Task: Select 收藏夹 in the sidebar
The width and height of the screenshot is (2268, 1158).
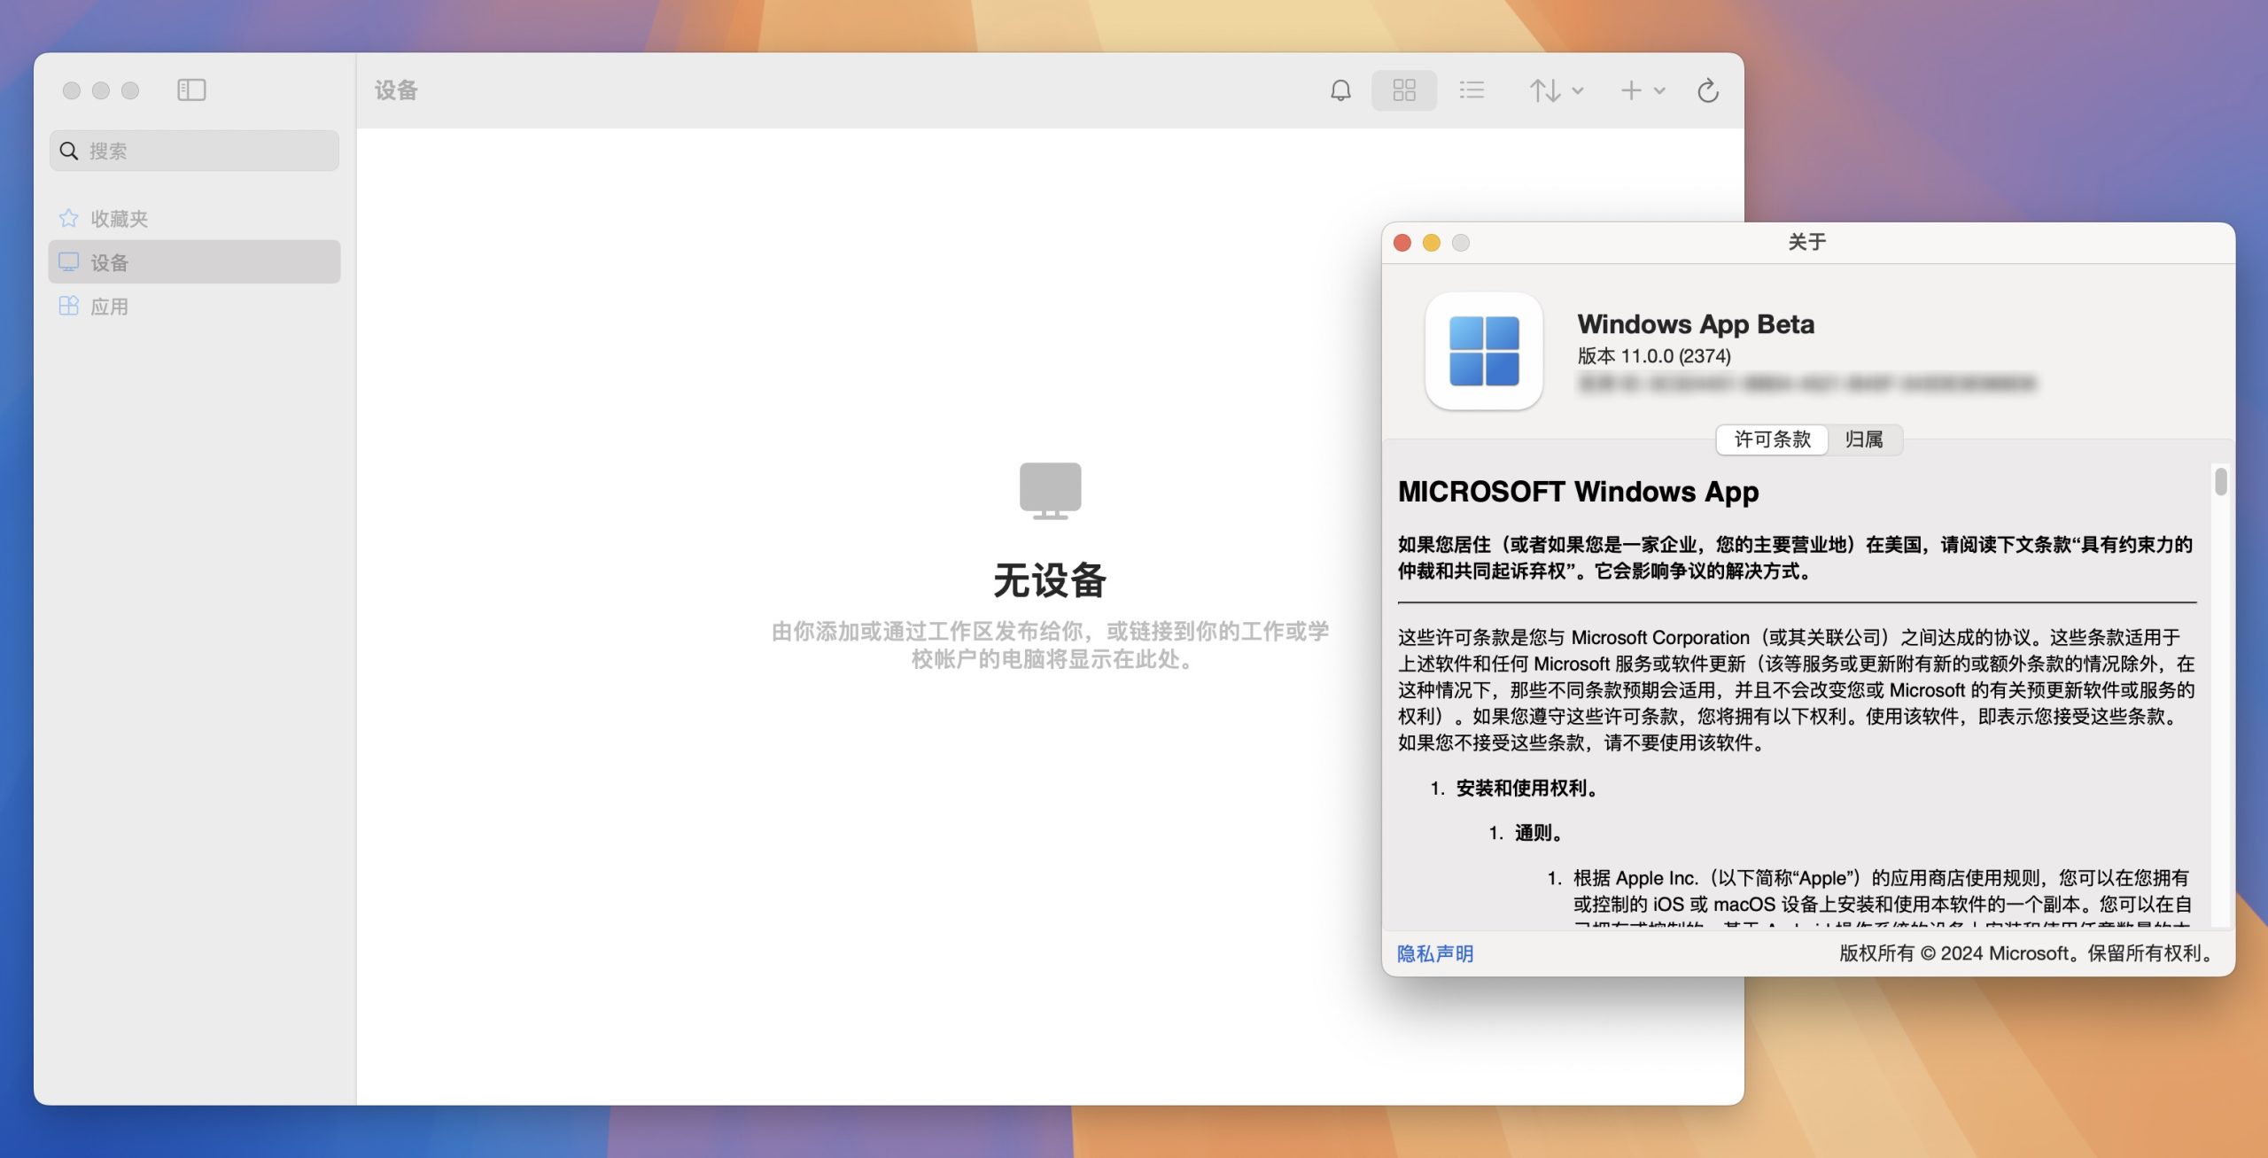Action: (x=194, y=218)
